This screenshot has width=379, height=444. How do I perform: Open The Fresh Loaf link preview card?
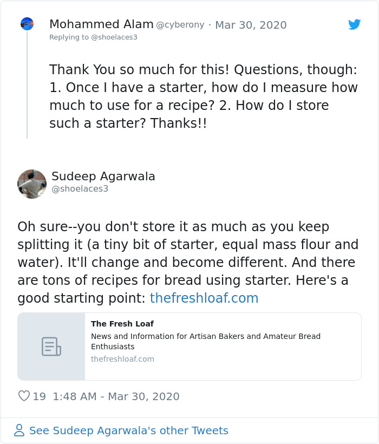[190, 346]
